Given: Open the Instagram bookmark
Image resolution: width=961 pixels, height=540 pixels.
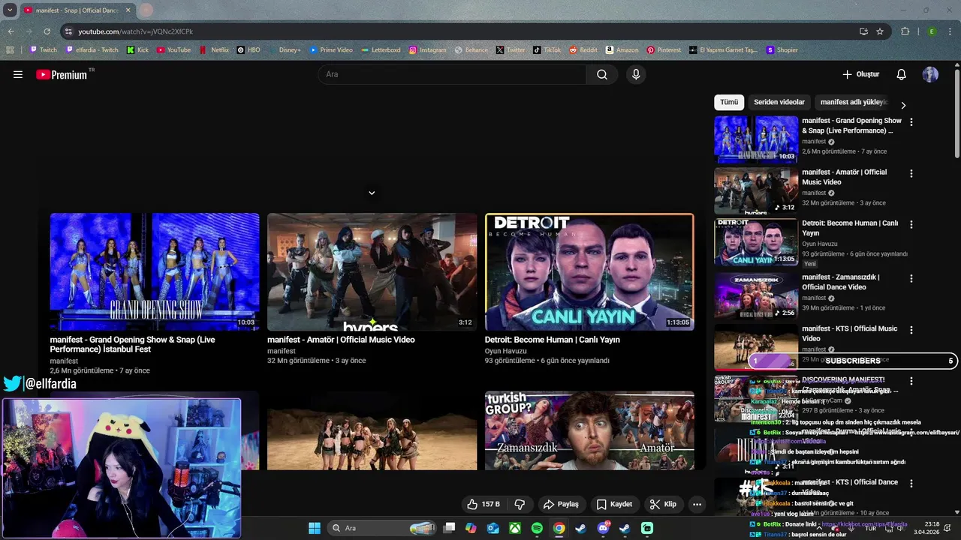Looking at the screenshot, I should (x=427, y=50).
